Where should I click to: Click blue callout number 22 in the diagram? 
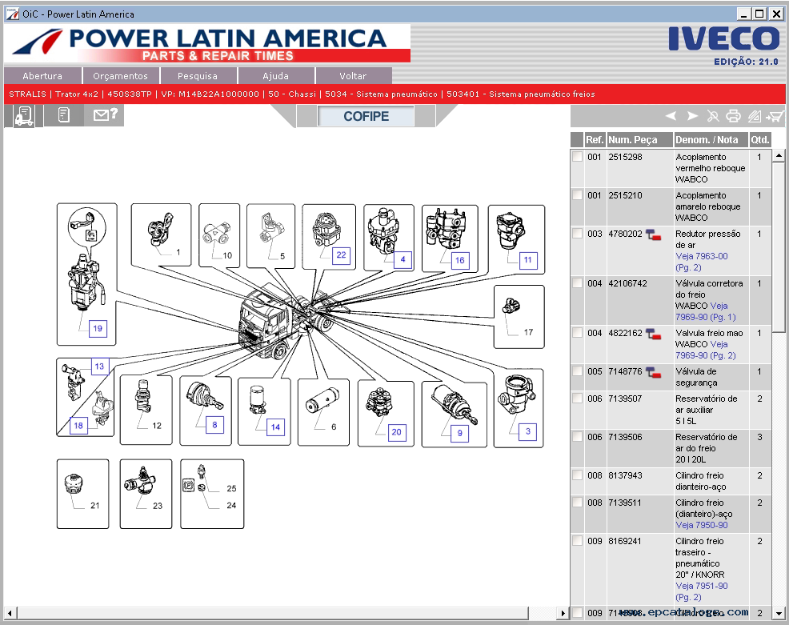341,254
